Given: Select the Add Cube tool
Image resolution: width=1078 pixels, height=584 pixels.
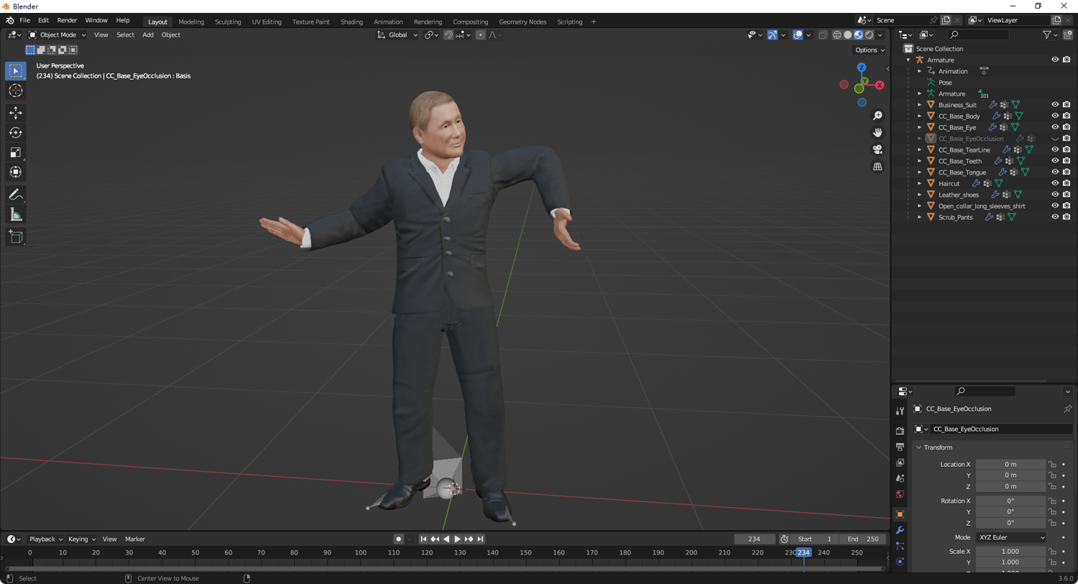Looking at the screenshot, I should click(16, 237).
